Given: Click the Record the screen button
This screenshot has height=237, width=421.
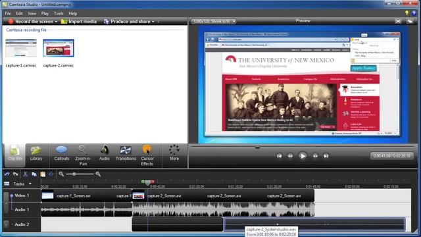Looking at the screenshot, I should pyautogui.click(x=31, y=22).
